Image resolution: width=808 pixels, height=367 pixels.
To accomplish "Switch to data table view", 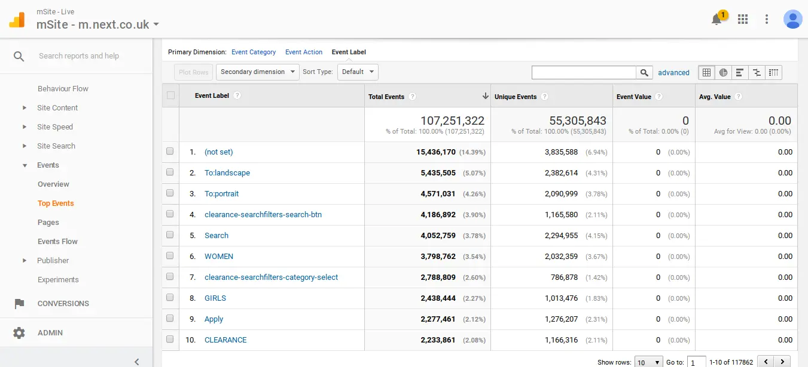I will 706,72.
